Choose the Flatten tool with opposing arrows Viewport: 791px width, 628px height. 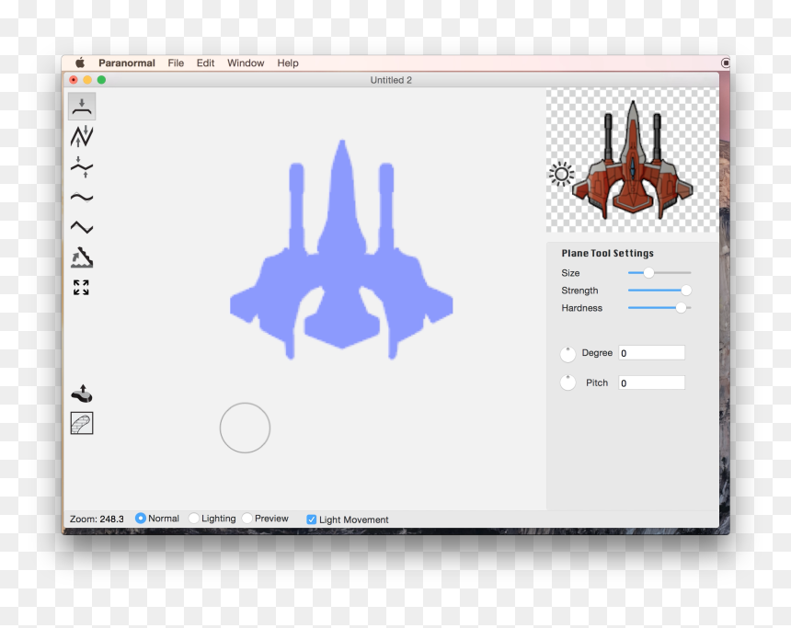(x=82, y=167)
